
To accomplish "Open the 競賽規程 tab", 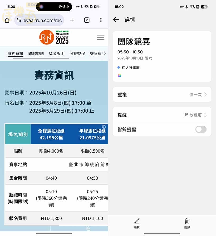I will pos(77,53).
